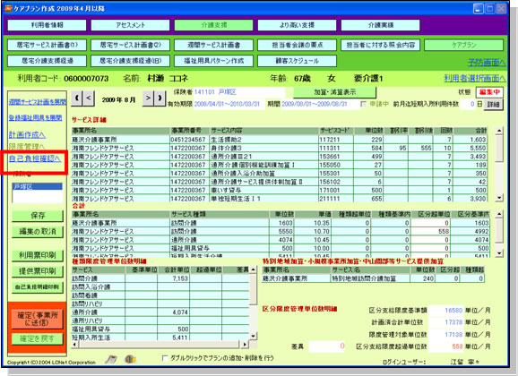Click 編集の取消 button
Image resolution: width=518 pixels, height=376 pixels.
coord(38,231)
